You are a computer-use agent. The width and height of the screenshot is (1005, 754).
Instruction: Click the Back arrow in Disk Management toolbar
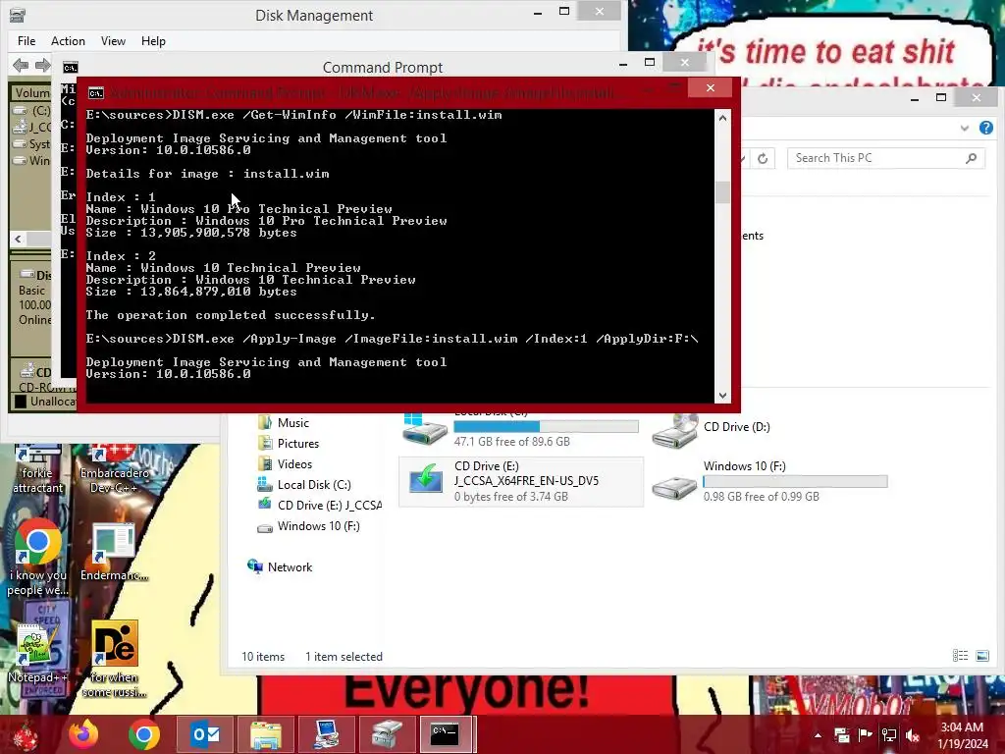point(21,65)
